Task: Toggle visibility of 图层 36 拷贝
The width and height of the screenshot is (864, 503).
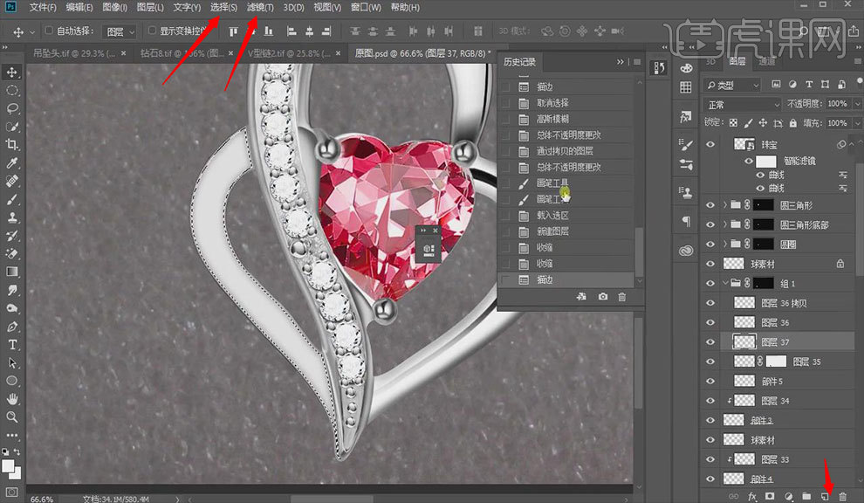Action: tap(710, 303)
